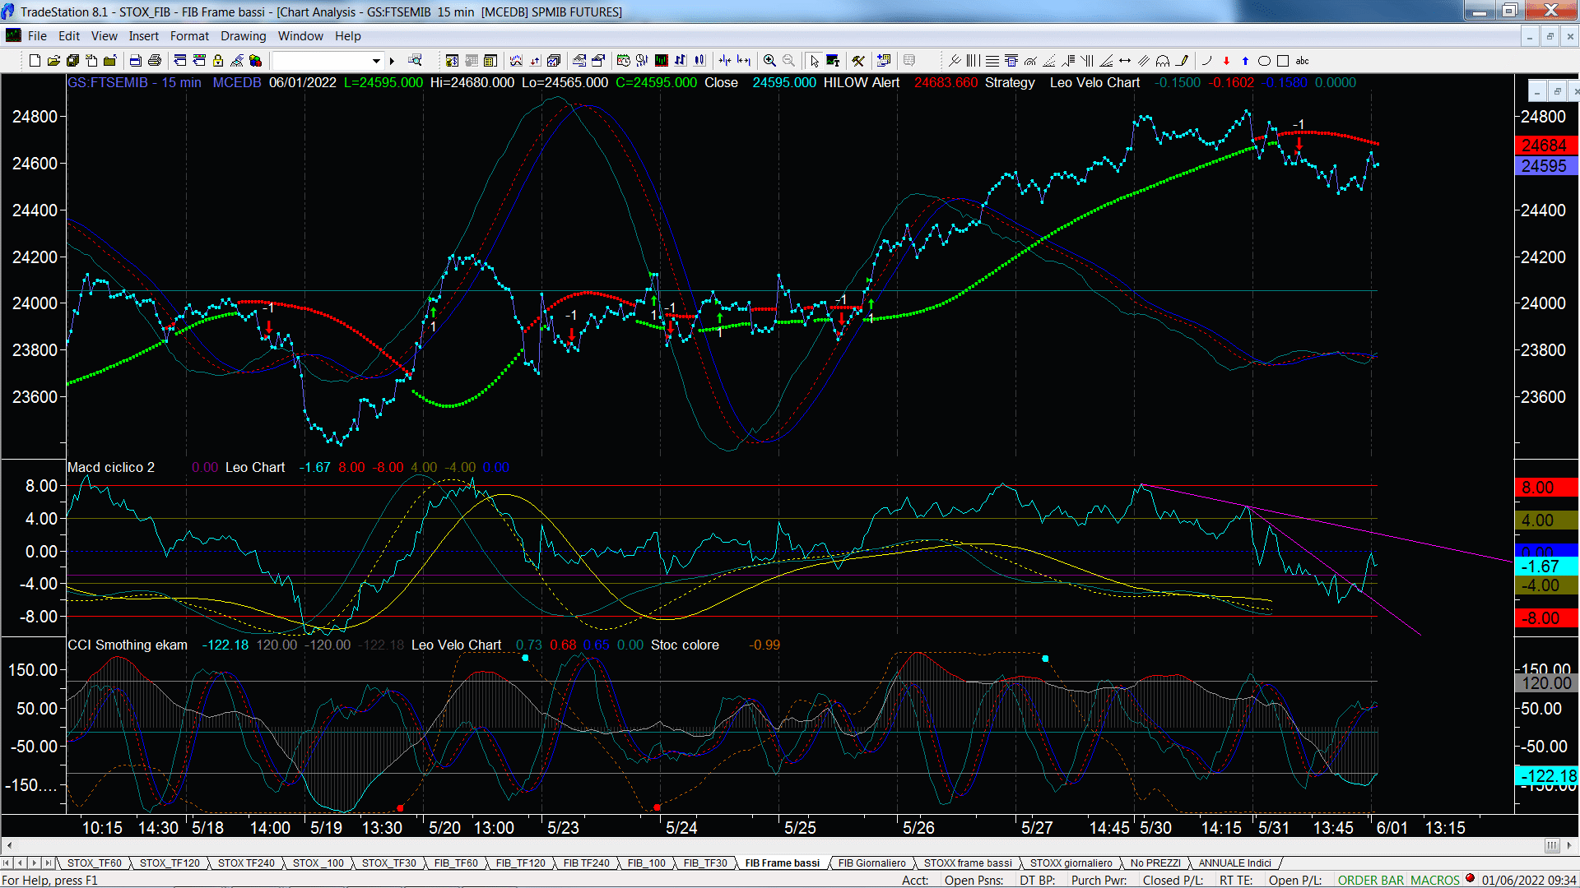Viewport: 1580px width, 888px height.
Task: Switch to the STOXX frame bassi tab
Action: point(968,863)
